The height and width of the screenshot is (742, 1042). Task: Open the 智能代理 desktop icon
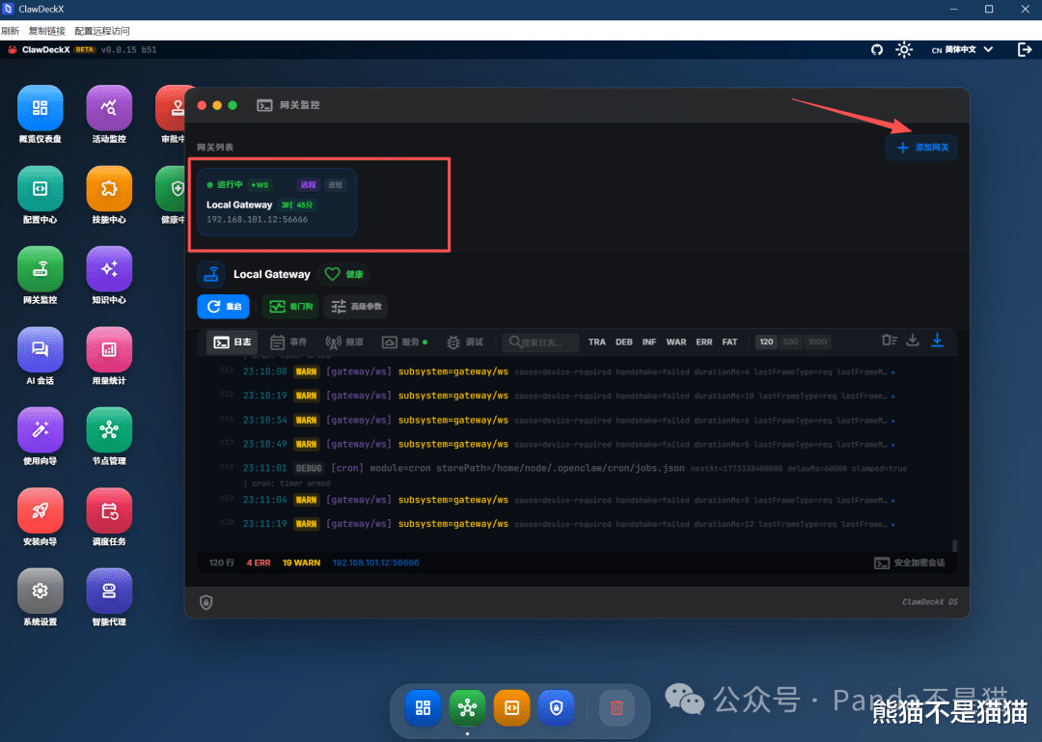[109, 591]
